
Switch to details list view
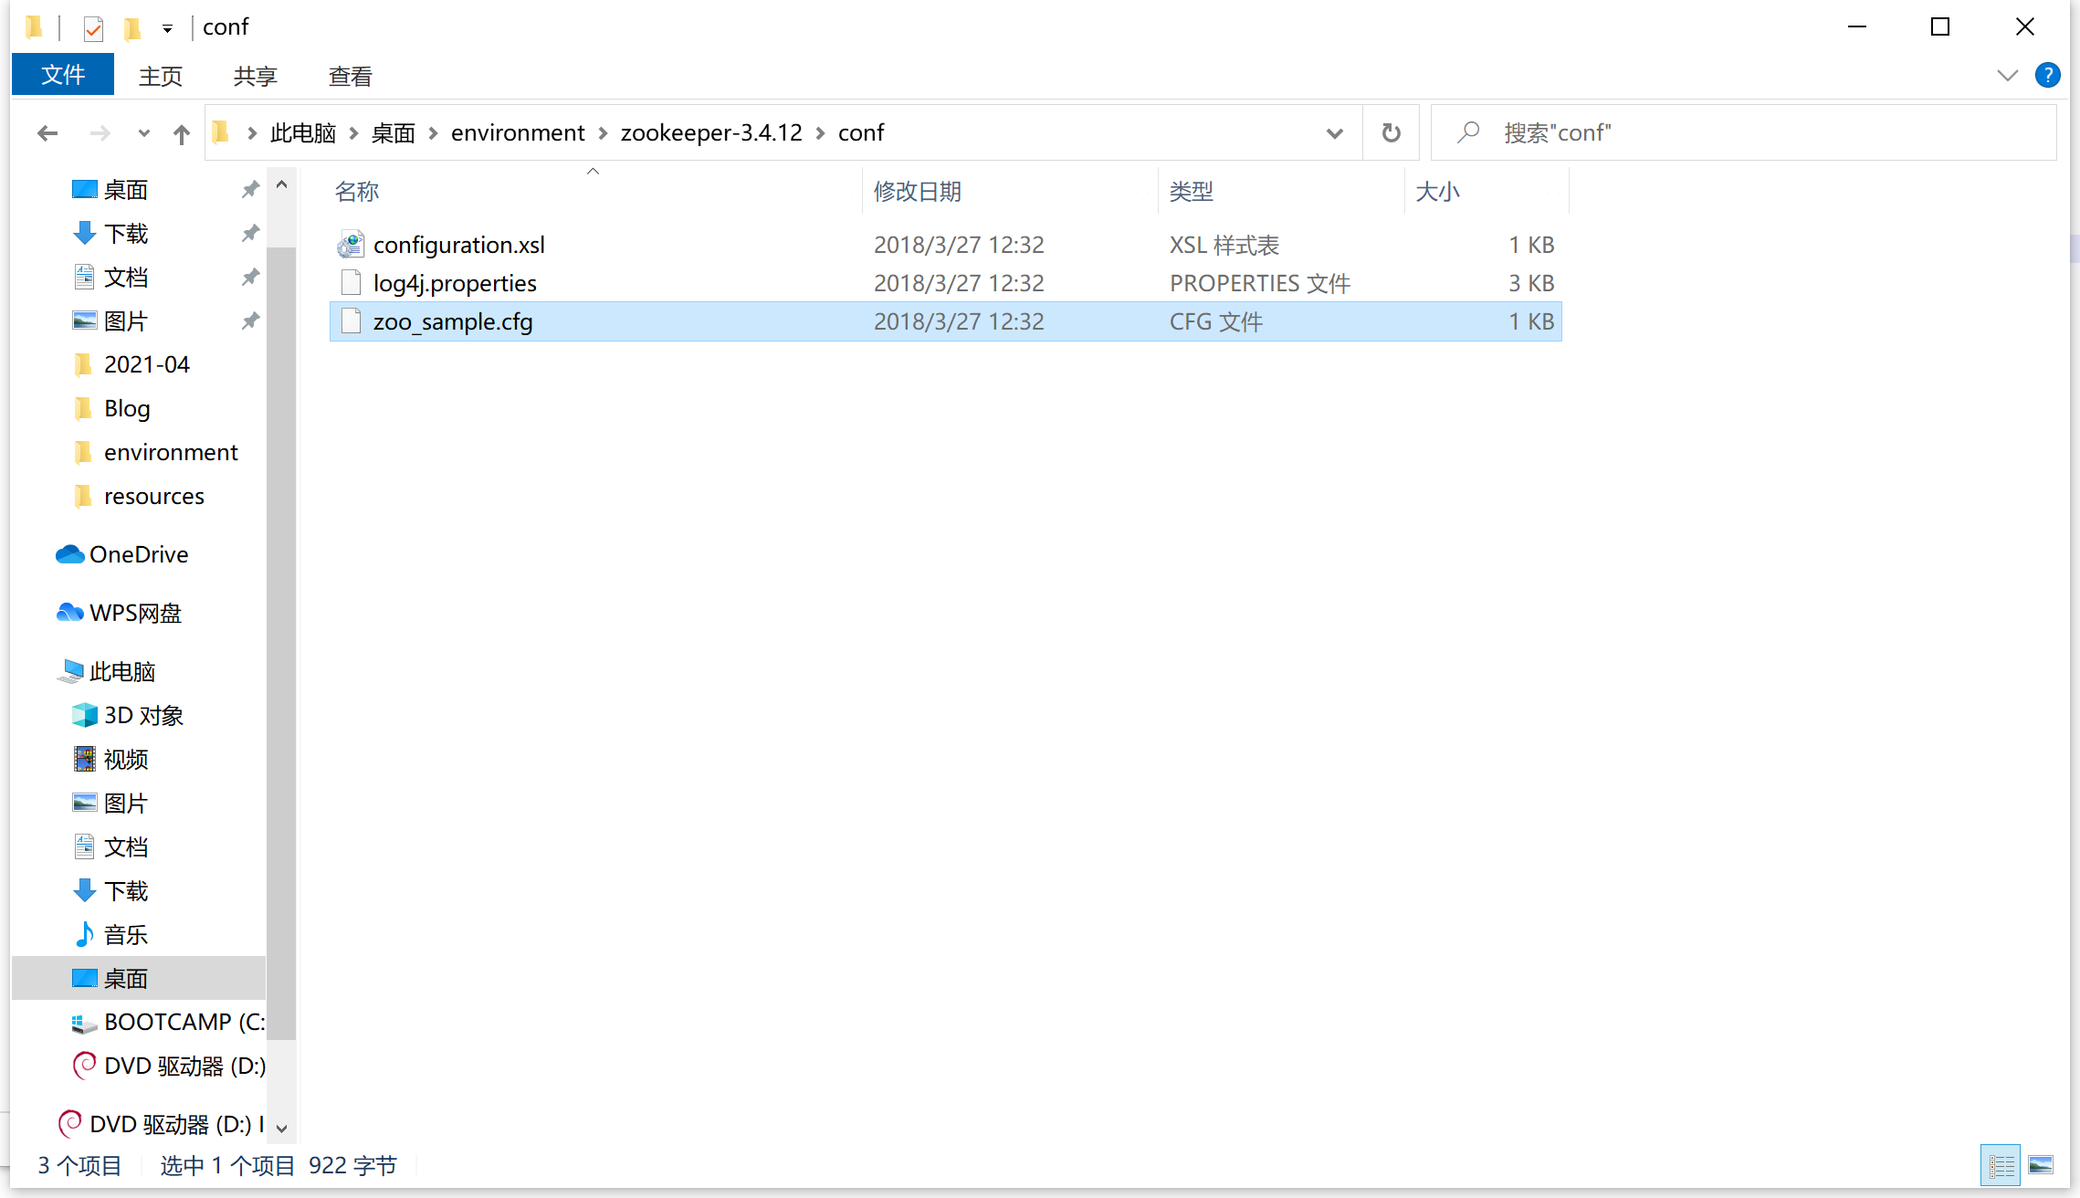2000,1165
